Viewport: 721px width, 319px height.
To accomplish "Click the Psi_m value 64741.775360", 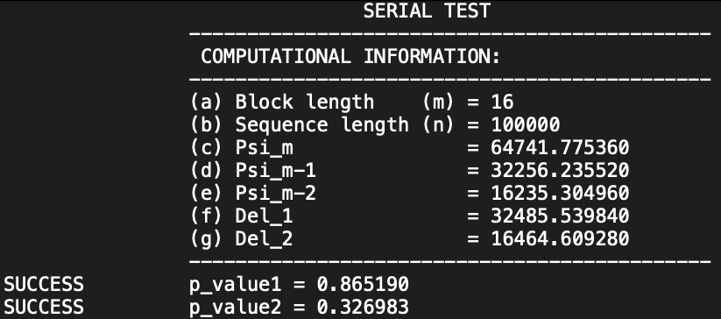I will click(560, 147).
